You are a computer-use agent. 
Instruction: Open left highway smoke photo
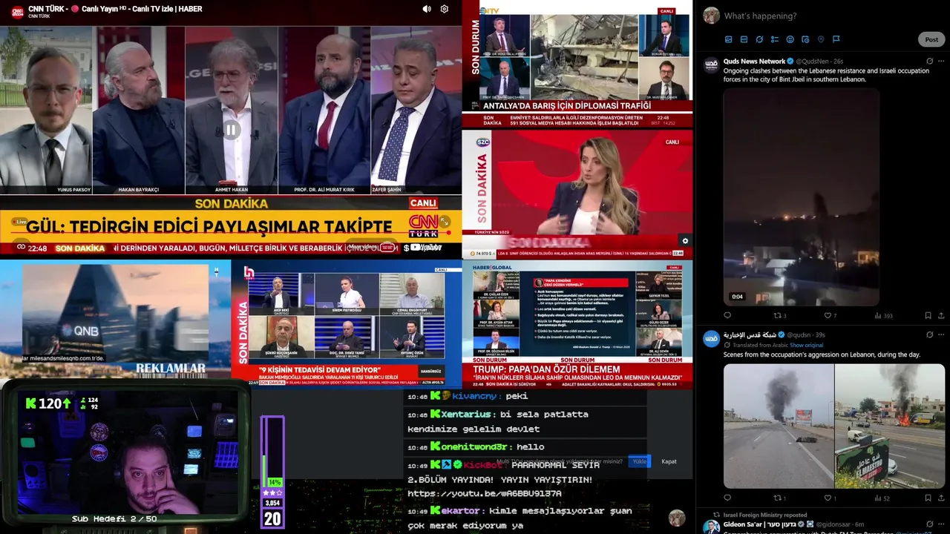(779, 426)
